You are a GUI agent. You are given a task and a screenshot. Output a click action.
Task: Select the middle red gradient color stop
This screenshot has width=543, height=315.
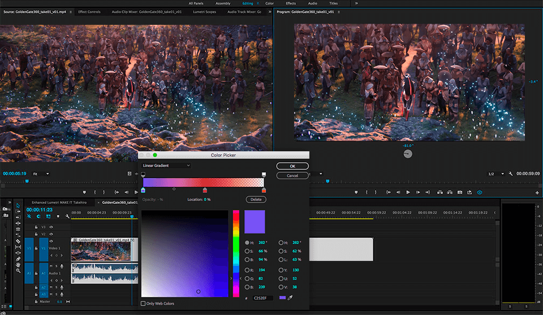205,190
